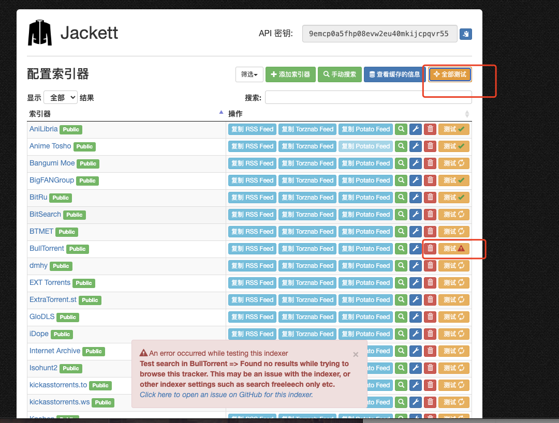Copy dmhy Torznab Feed
The image size is (559, 423).
coord(307,266)
